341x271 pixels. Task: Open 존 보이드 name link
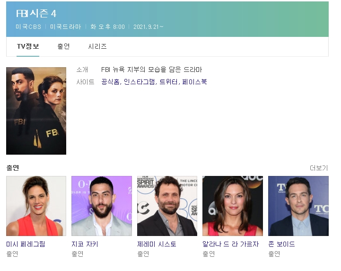click(x=281, y=244)
